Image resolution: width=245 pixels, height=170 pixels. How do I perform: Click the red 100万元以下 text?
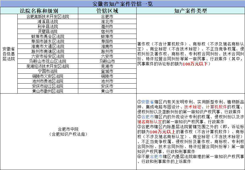[x=196, y=64]
